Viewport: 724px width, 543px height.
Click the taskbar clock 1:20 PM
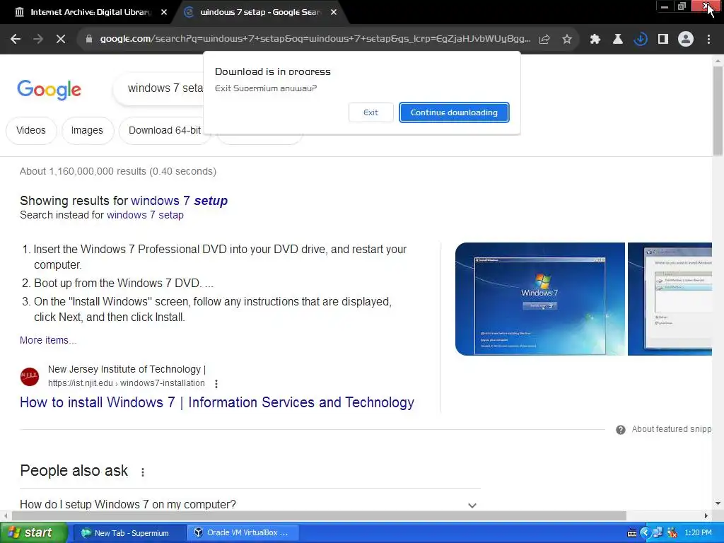click(x=698, y=533)
